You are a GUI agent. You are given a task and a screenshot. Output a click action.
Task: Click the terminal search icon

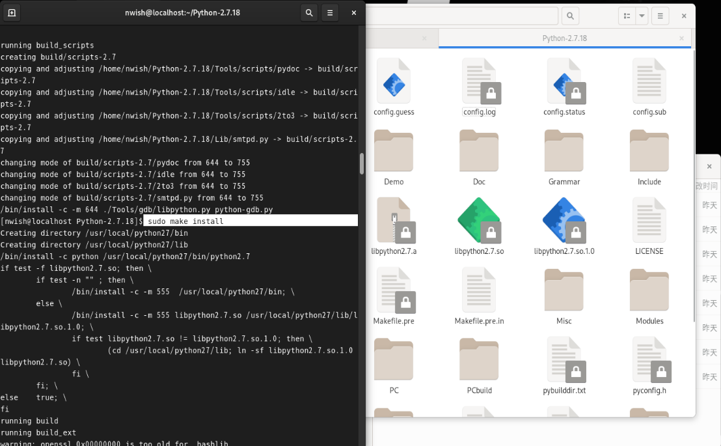coord(309,12)
